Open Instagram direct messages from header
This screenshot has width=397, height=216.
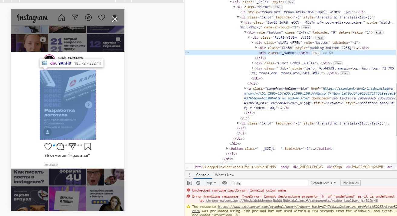pos(75,18)
